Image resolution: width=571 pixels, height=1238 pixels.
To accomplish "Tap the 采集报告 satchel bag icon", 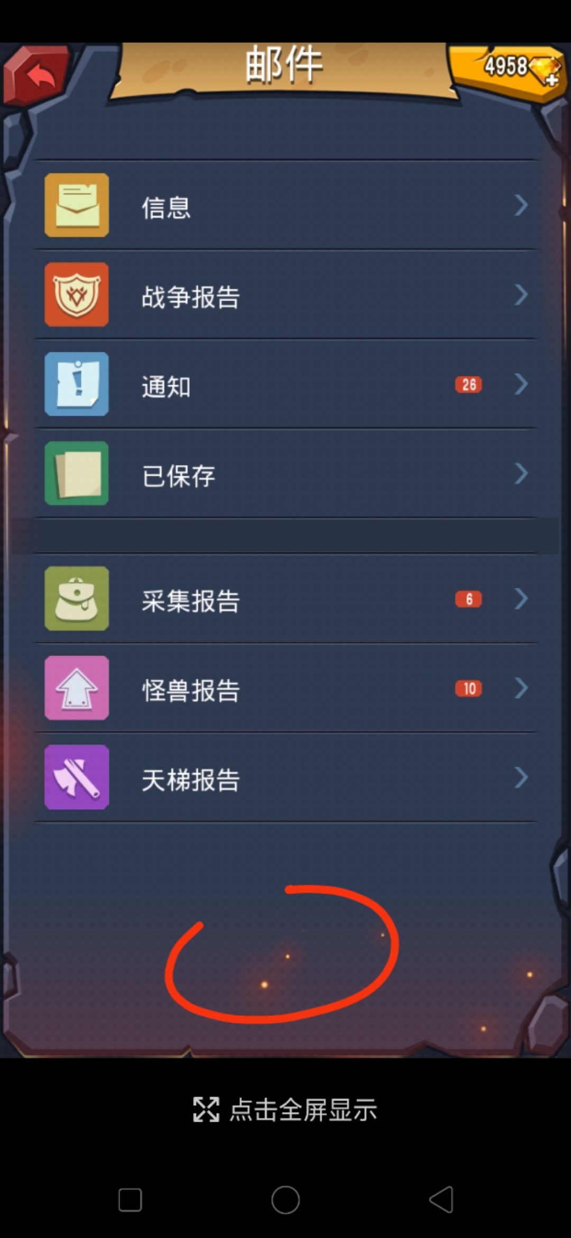I will tap(77, 598).
